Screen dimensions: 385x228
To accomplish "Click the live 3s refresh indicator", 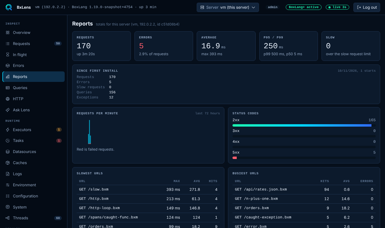I will tap(337, 7).
